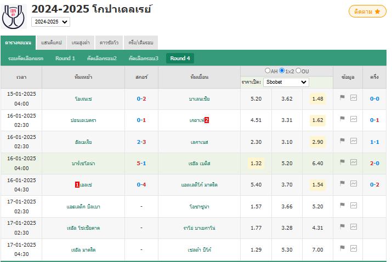Click highlighted odds 1.48 in Valencia row

(x=317, y=99)
